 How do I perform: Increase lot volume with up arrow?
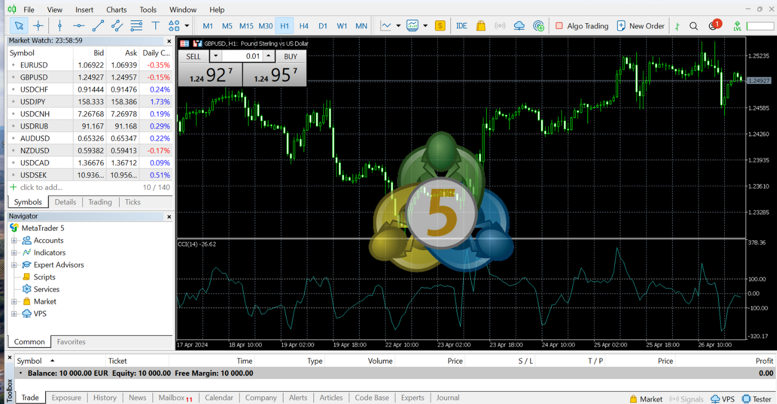[x=269, y=56]
